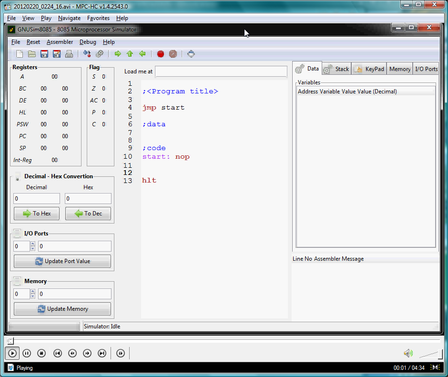Open the Reset menu

click(33, 42)
